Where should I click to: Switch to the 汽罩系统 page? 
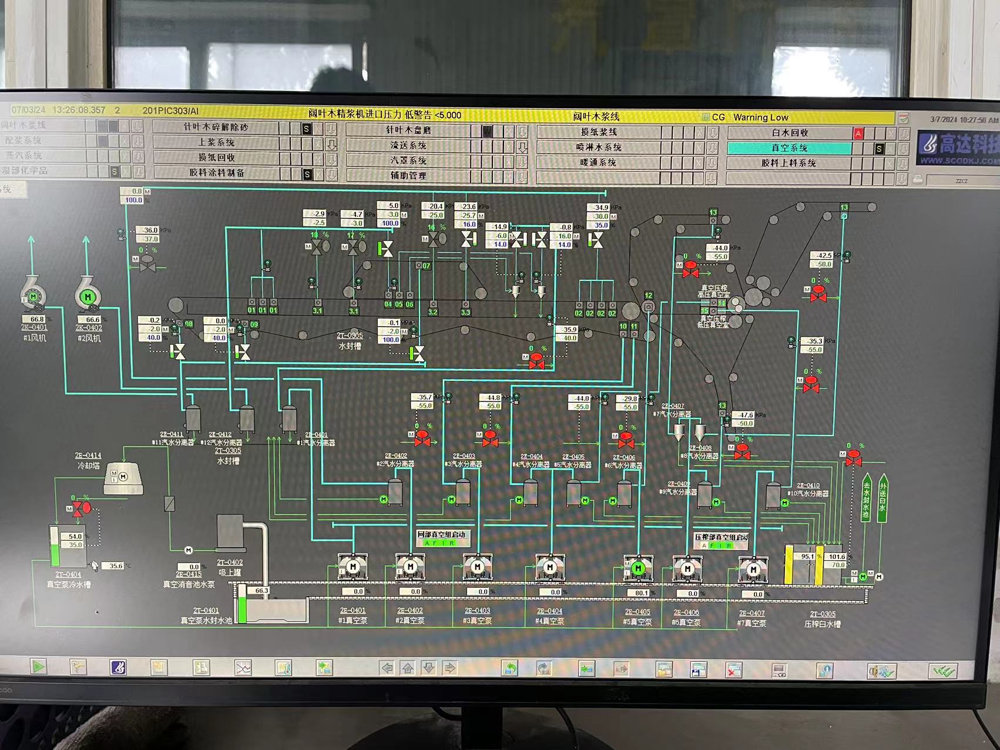coord(409,160)
